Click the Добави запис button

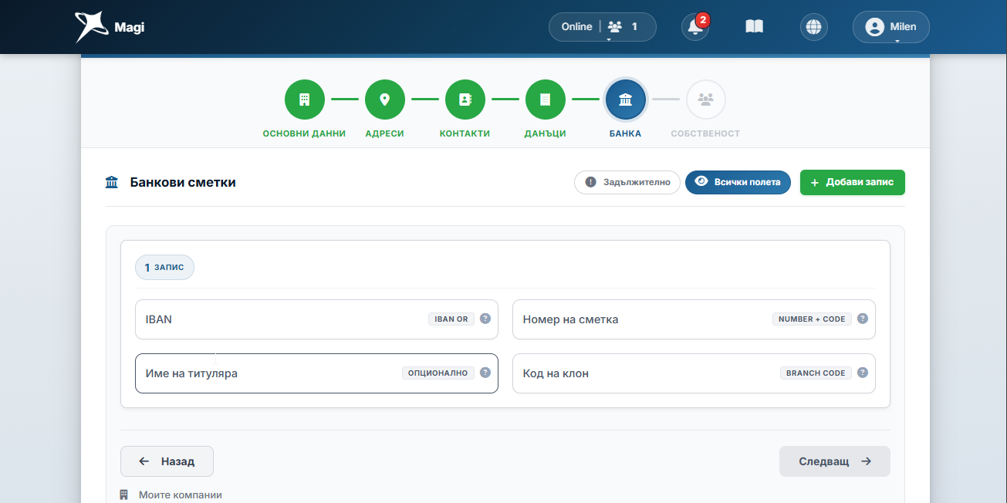click(x=853, y=182)
